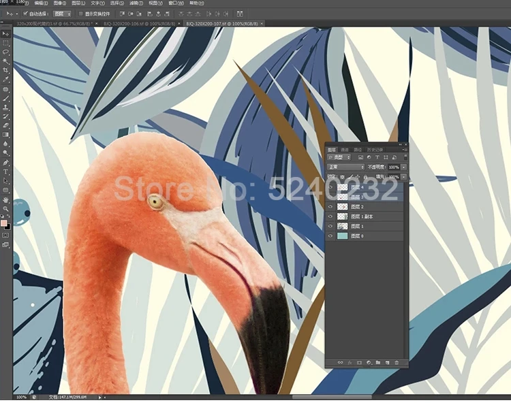The image size is (511, 407).
Task: Select the Pen tool
Action: (5, 163)
